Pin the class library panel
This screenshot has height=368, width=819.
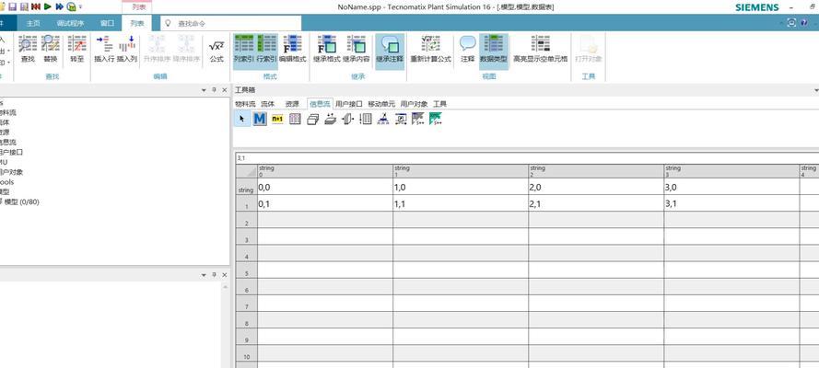214,90
